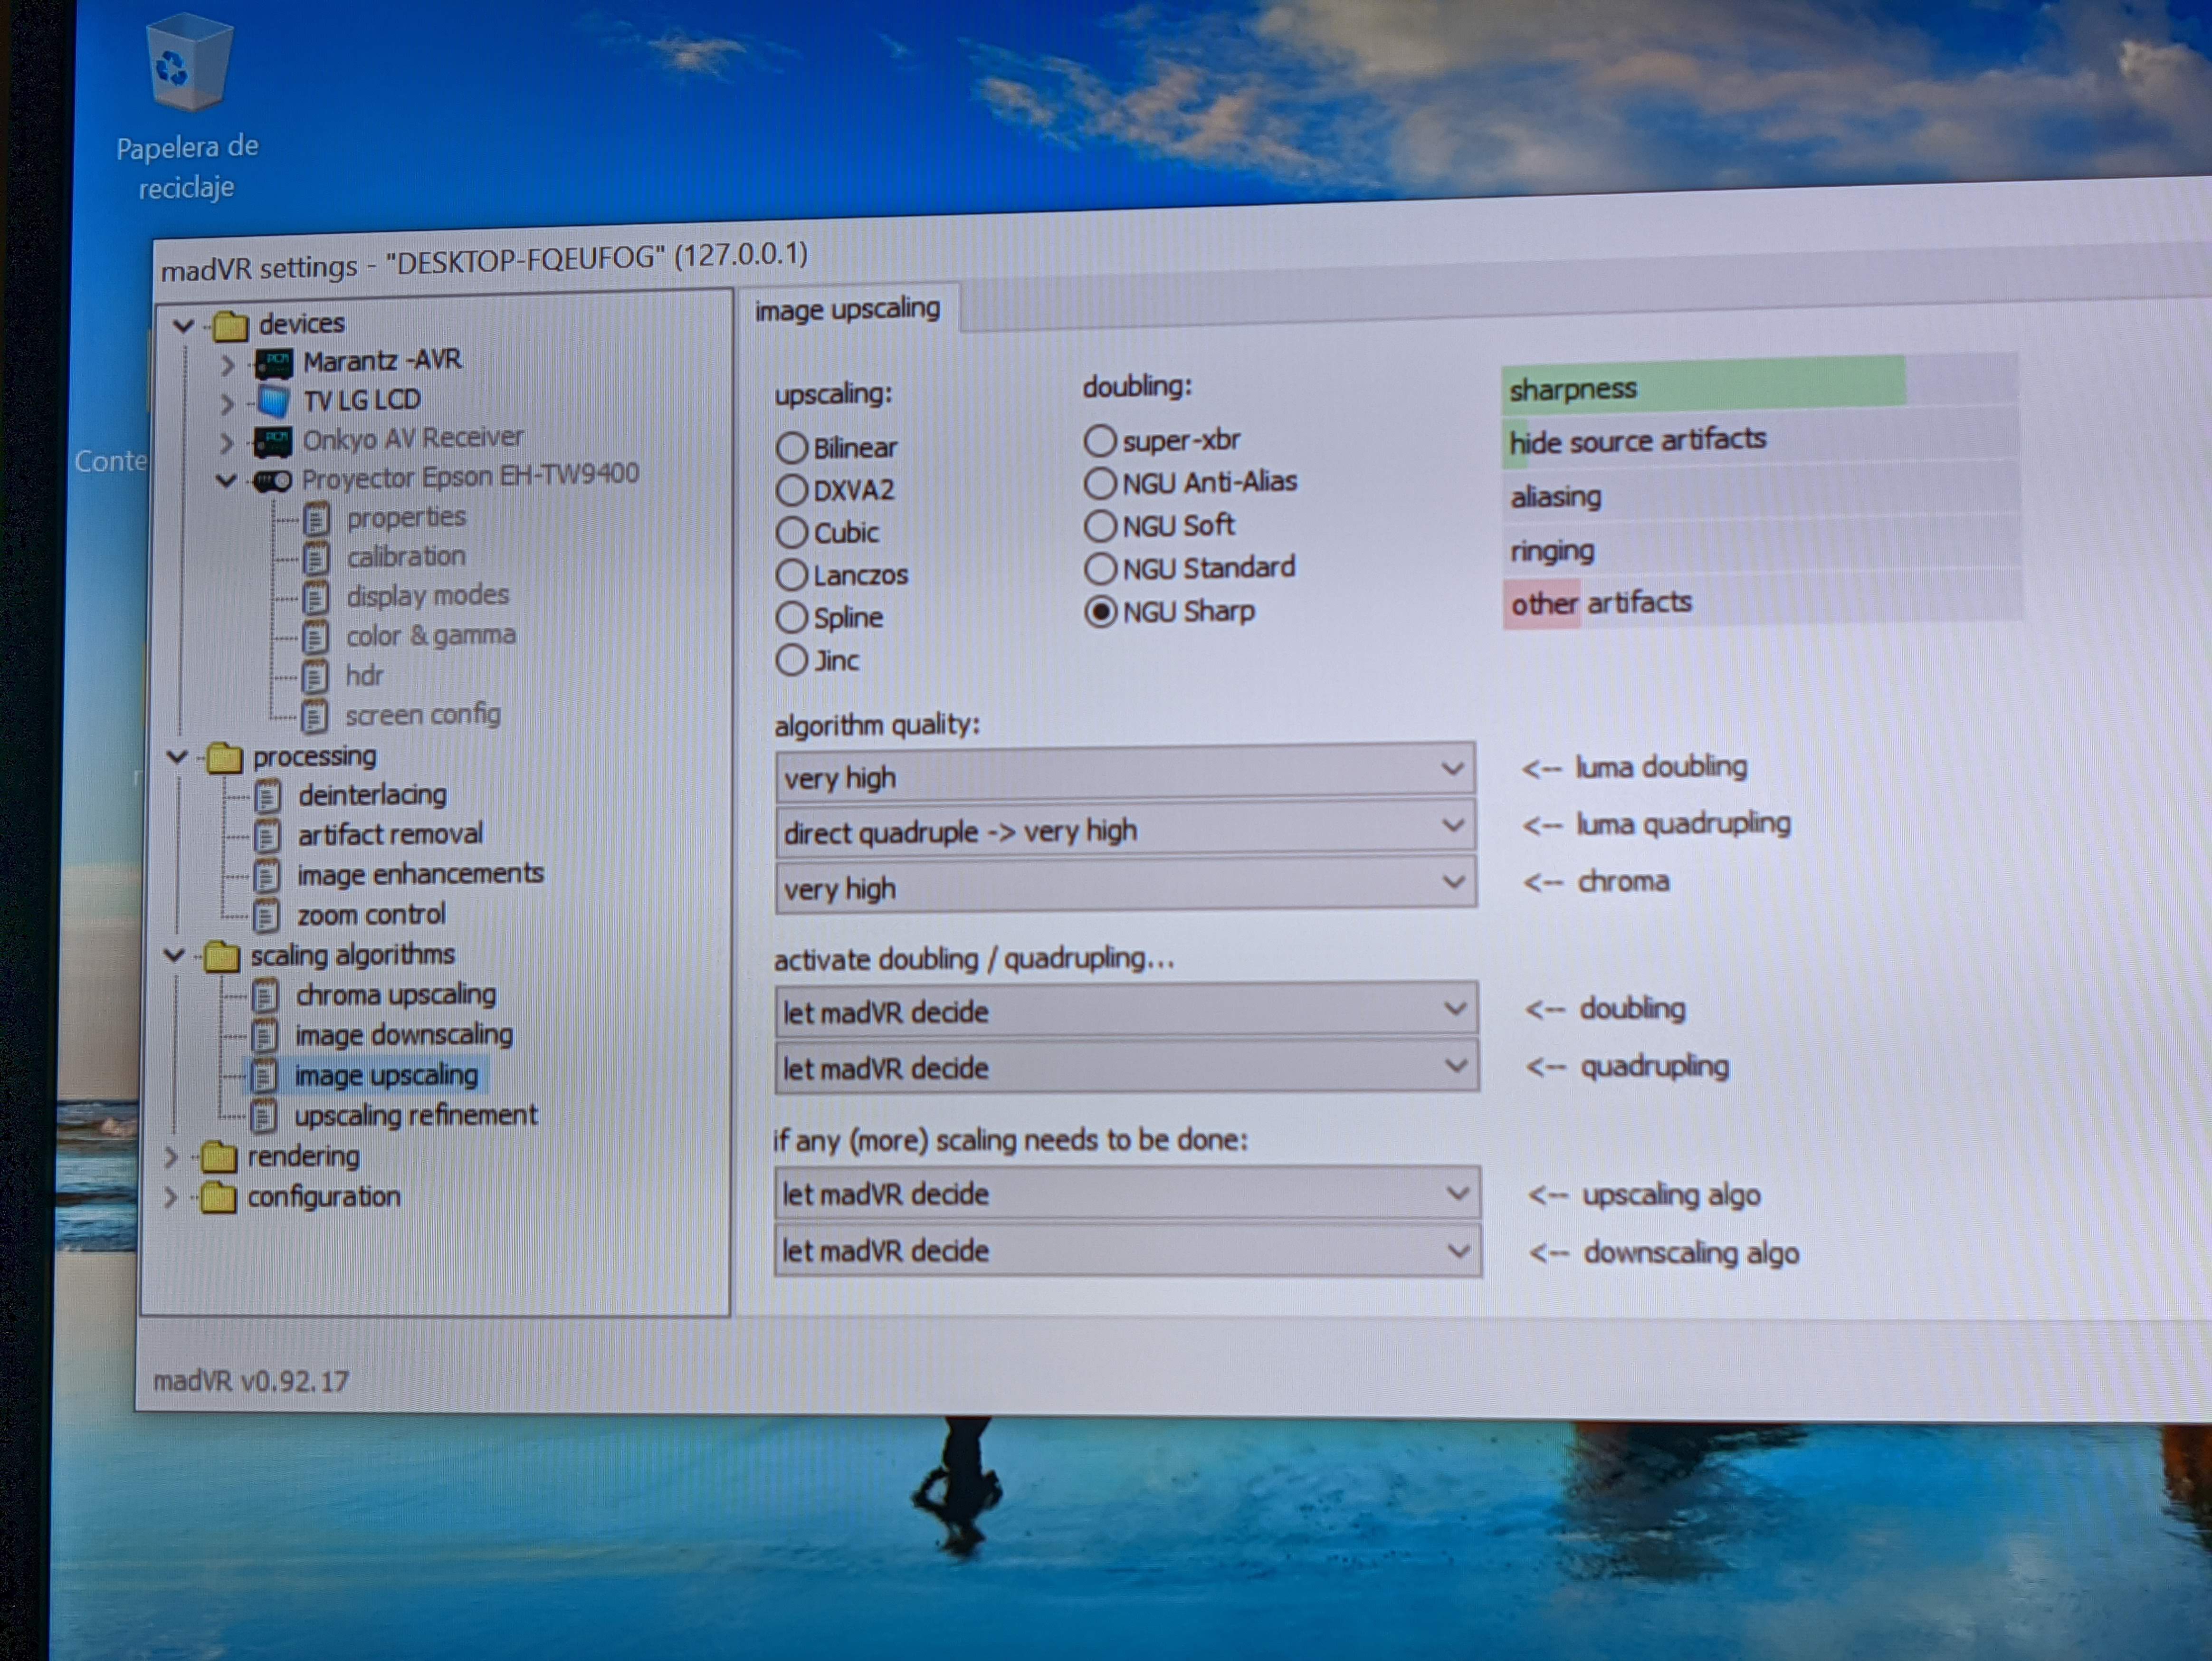Click the display modes page icon

coord(315,598)
